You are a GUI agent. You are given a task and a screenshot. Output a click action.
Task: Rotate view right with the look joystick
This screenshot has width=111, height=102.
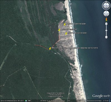tap(108, 6)
